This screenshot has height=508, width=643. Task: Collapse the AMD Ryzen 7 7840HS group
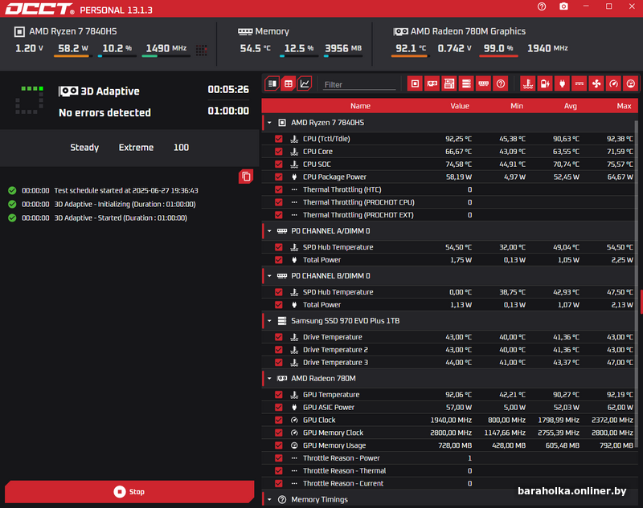269,123
